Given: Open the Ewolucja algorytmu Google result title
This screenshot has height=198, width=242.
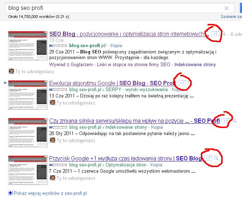Looking at the screenshot, I should click(x=113, y=83).
